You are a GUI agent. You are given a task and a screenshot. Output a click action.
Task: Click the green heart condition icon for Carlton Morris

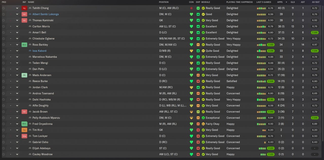click(191, 26)
